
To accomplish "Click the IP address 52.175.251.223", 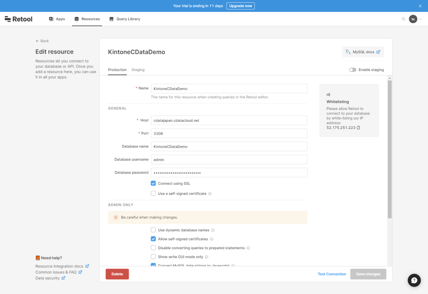I will coord(341,127).
